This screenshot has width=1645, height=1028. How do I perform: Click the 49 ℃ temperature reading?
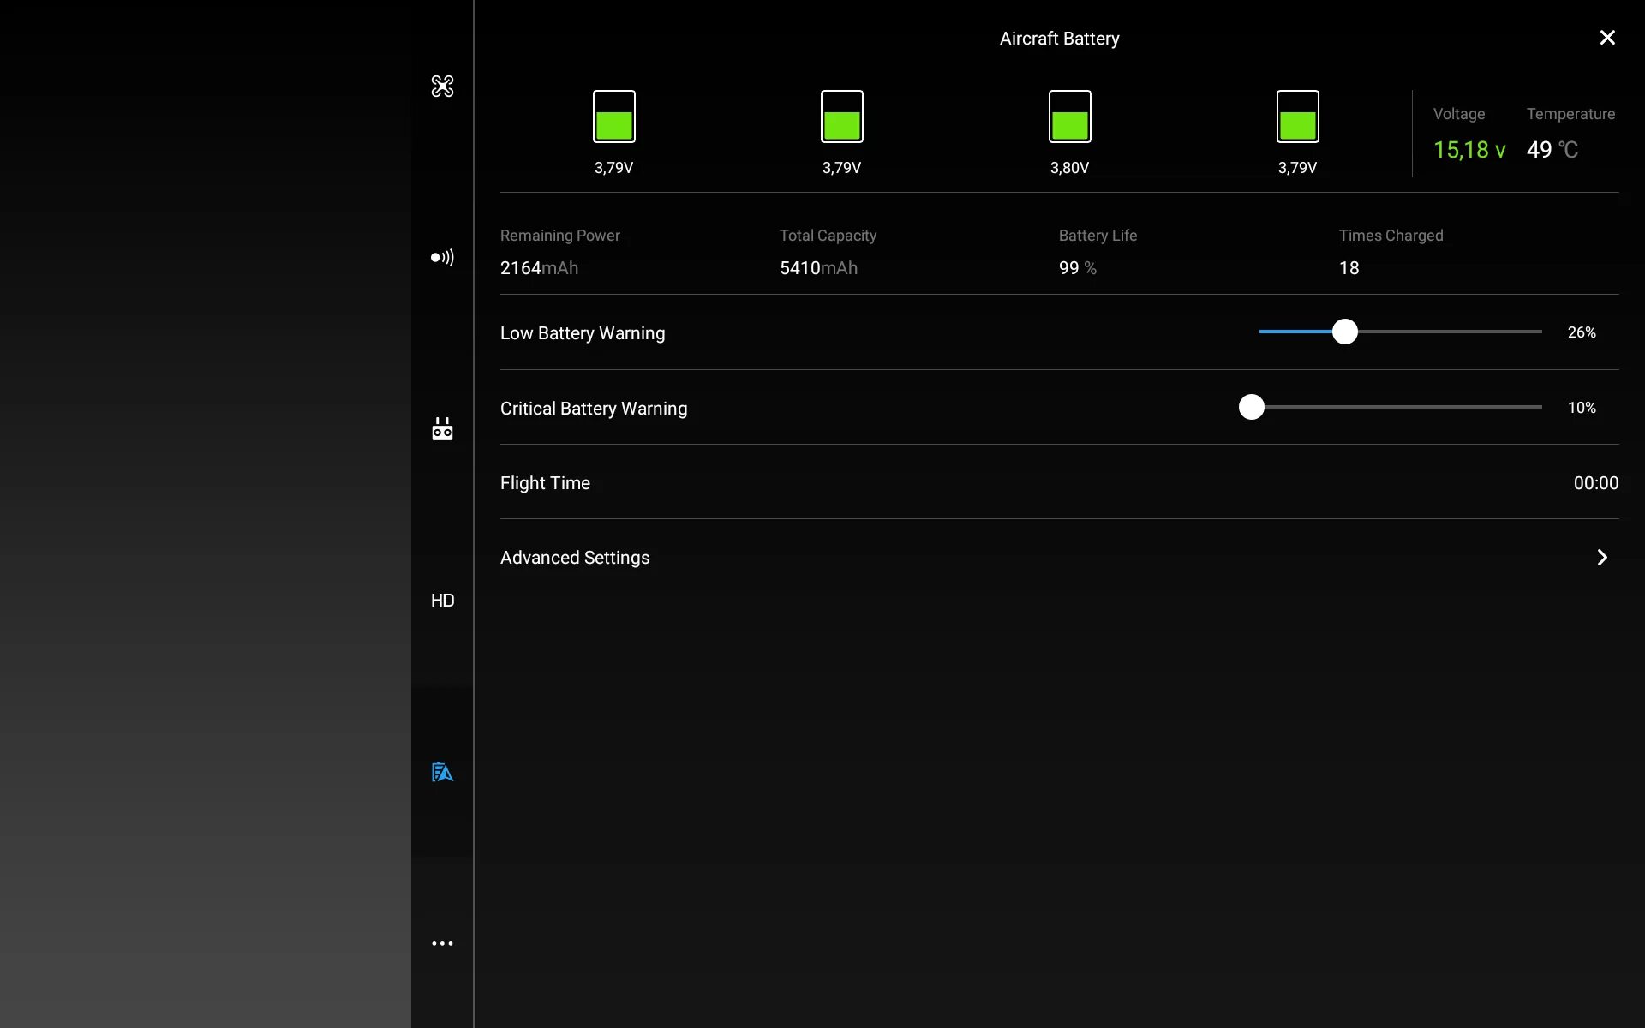1552,150
